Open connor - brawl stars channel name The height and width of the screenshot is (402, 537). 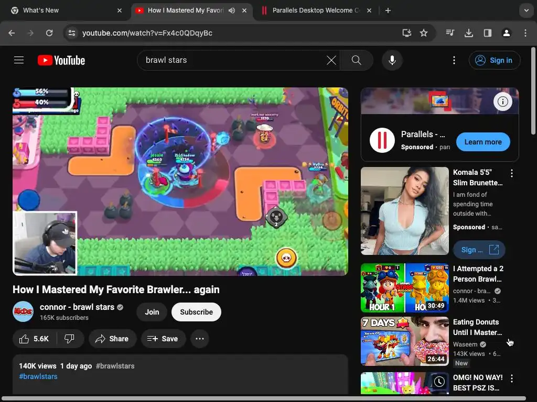[77, 307]
